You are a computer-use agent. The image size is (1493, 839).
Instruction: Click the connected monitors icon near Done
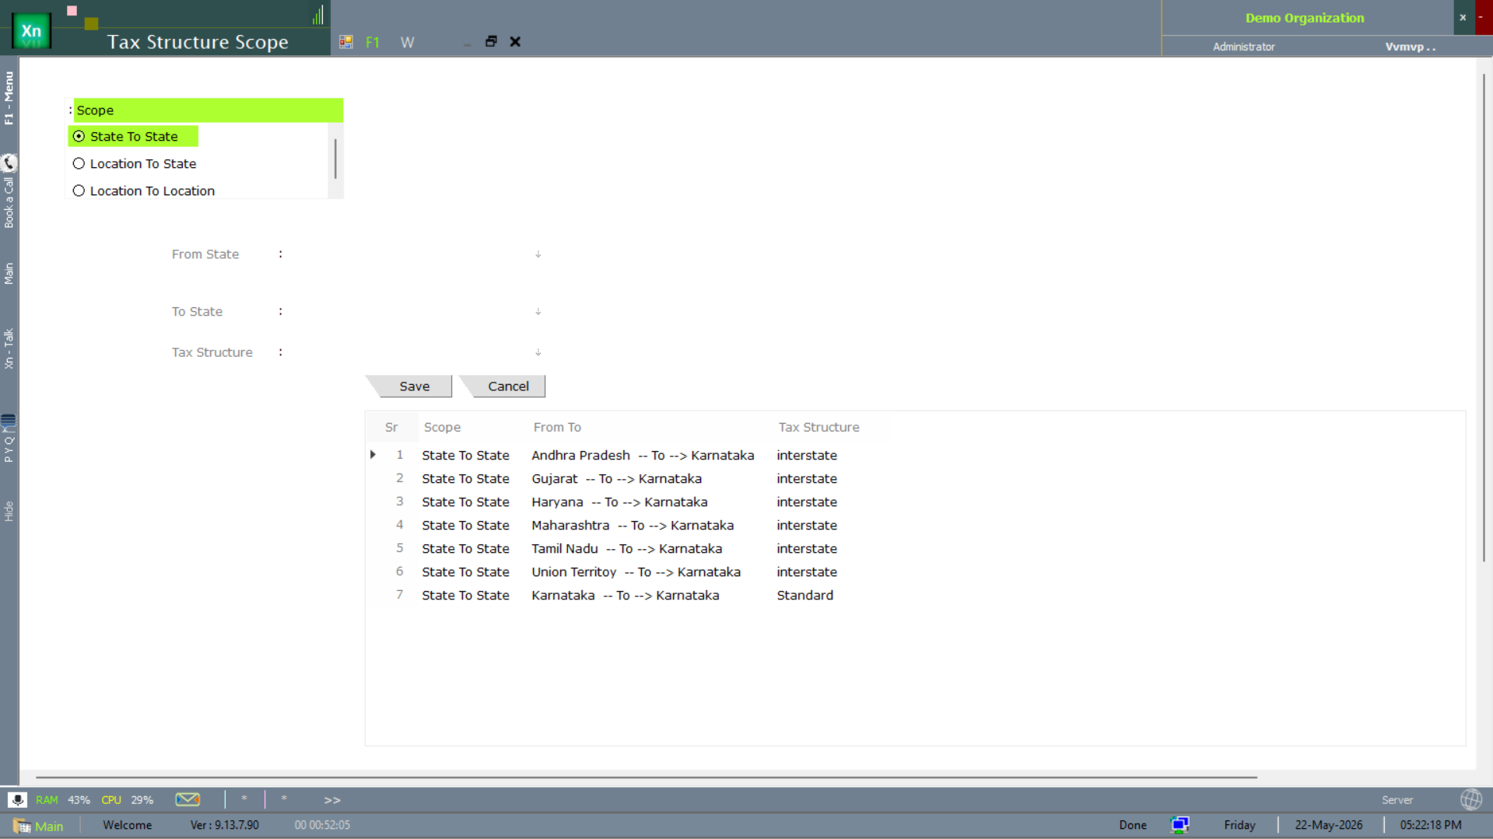coord(1179,825)
